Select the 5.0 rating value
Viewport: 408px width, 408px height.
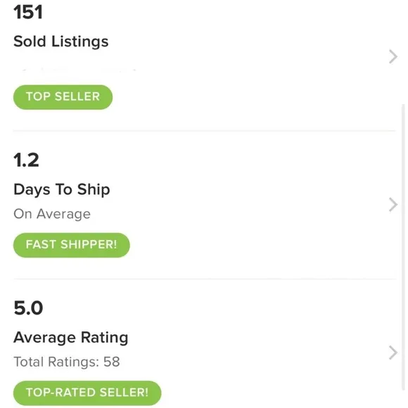28,308
